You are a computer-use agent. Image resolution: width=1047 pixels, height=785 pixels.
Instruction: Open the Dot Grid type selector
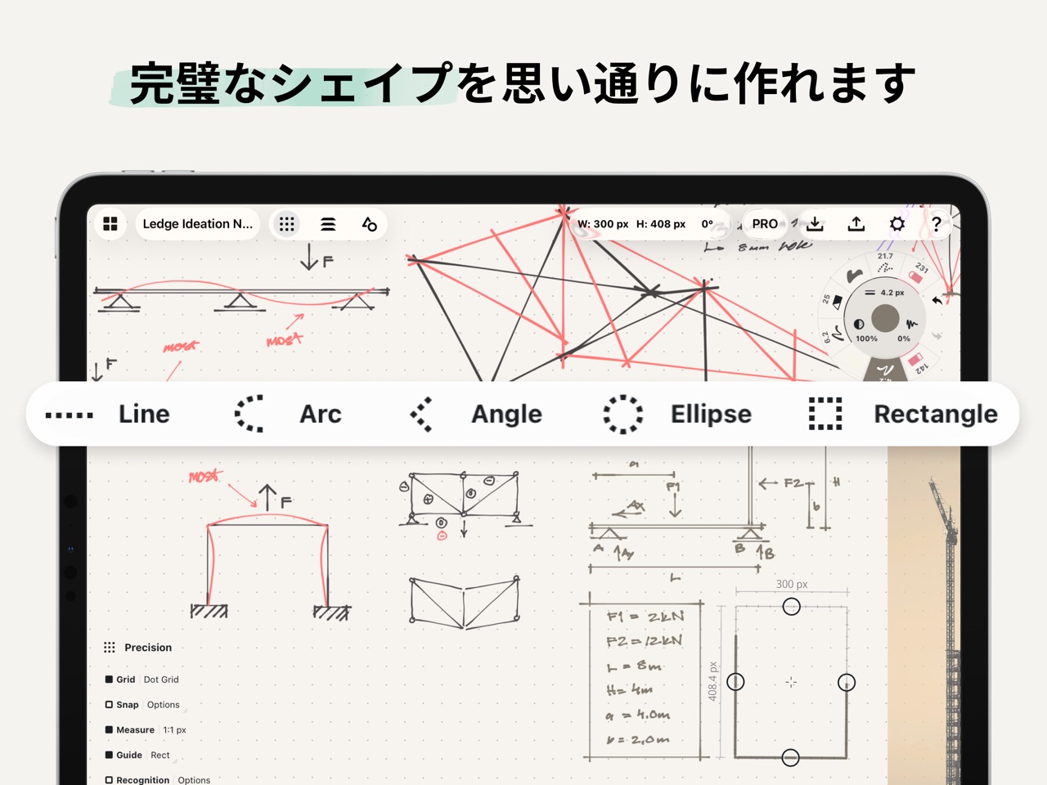pyautogui.click(x=161, y=680)
